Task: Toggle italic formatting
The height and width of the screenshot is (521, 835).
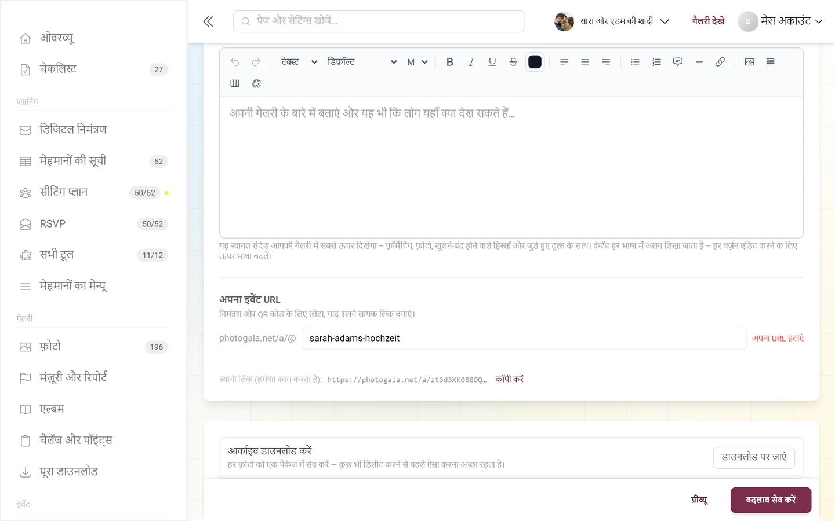Action: click(471, 62)
